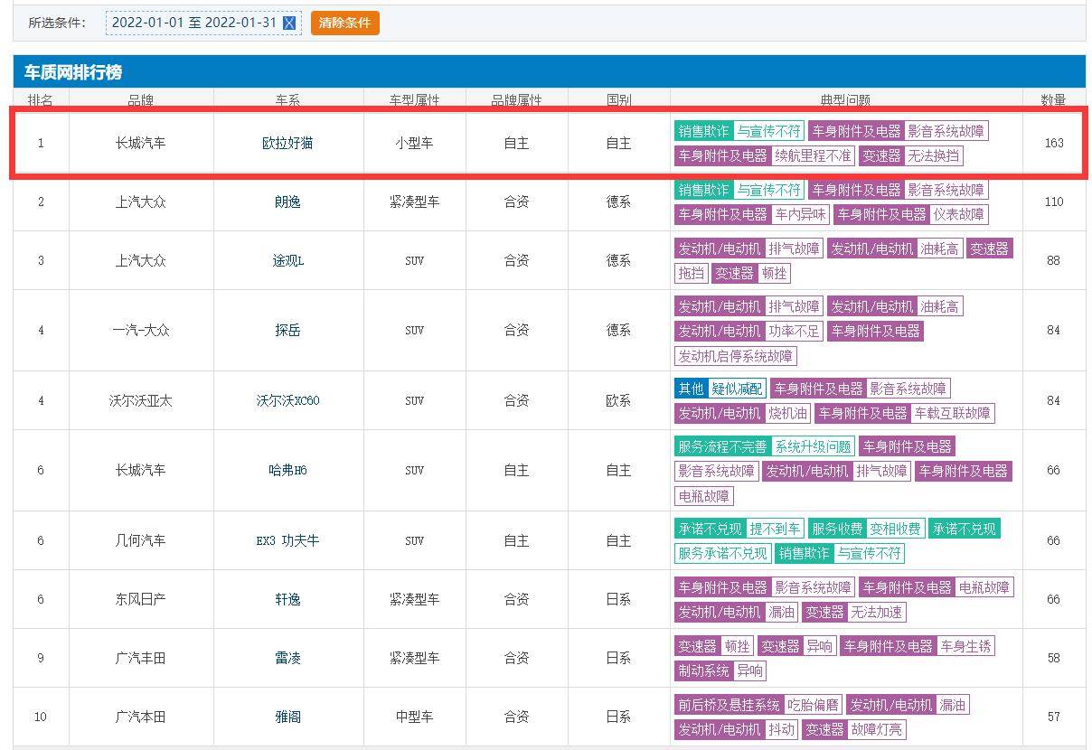Click the complaint count 110

click(x=1053, y=202)
